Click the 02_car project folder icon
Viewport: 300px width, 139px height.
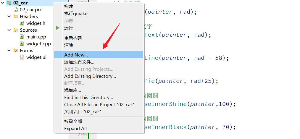pyautogui.click(x=9, y=3)
